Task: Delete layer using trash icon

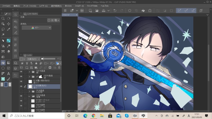Action: click(59, 68)
